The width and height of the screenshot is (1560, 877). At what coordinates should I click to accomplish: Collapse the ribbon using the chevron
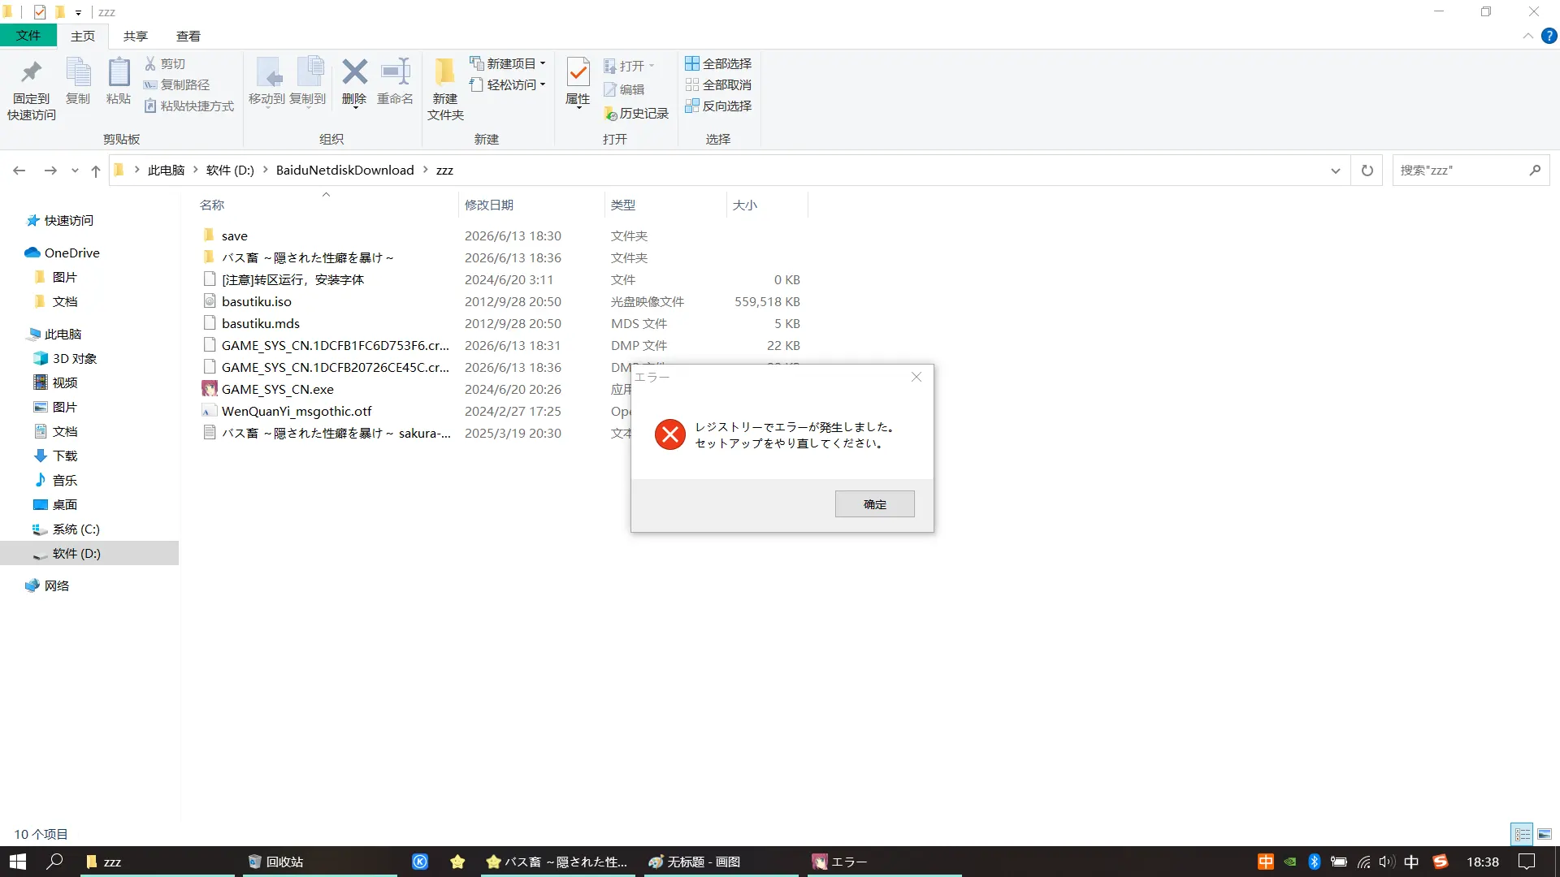pyautogui.click(x=1527, y=36)
